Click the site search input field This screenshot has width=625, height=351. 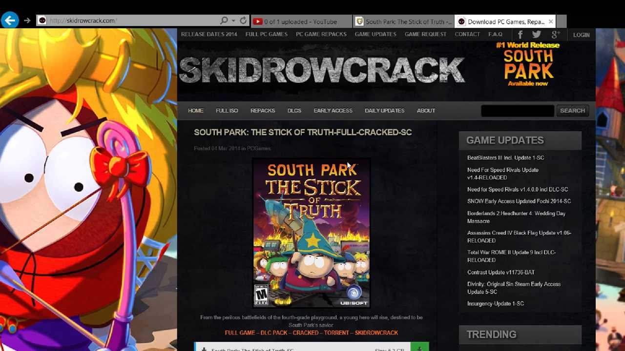pos(517,111)
